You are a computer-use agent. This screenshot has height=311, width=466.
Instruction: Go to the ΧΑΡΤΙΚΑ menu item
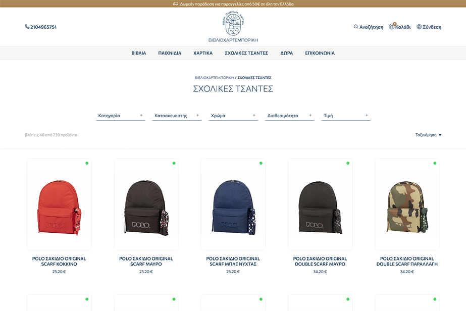tap(203, 53)
